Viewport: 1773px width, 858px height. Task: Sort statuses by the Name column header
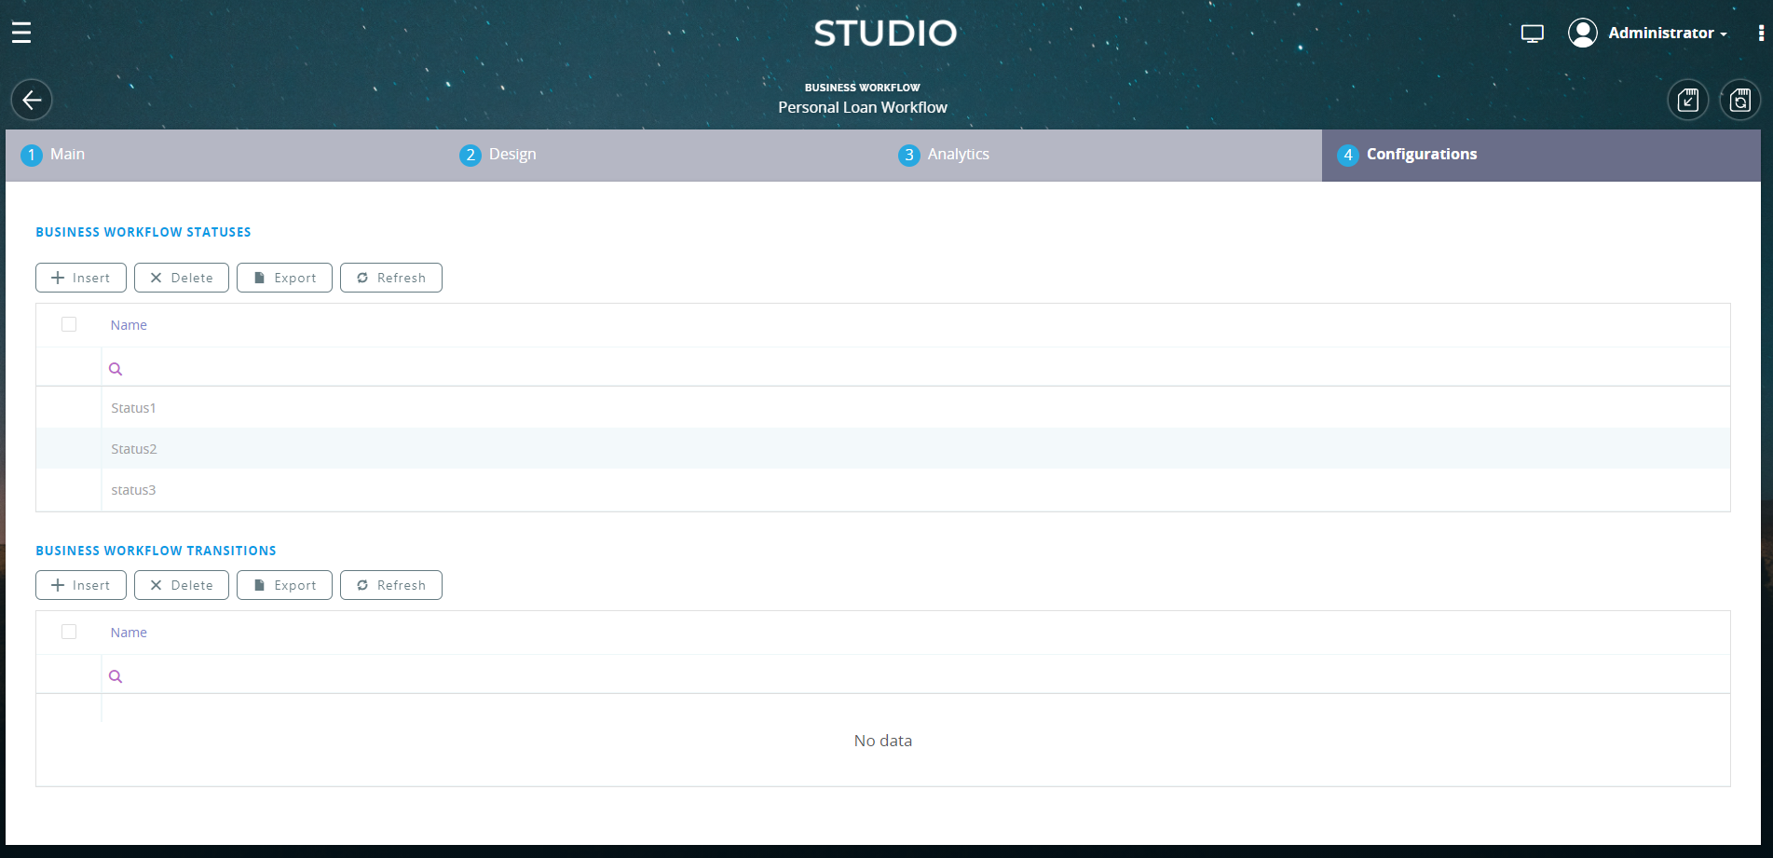click(128, 324)
